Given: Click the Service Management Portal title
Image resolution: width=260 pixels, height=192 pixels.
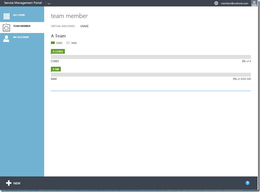Looking at the screenshot, I should [23, 3].
